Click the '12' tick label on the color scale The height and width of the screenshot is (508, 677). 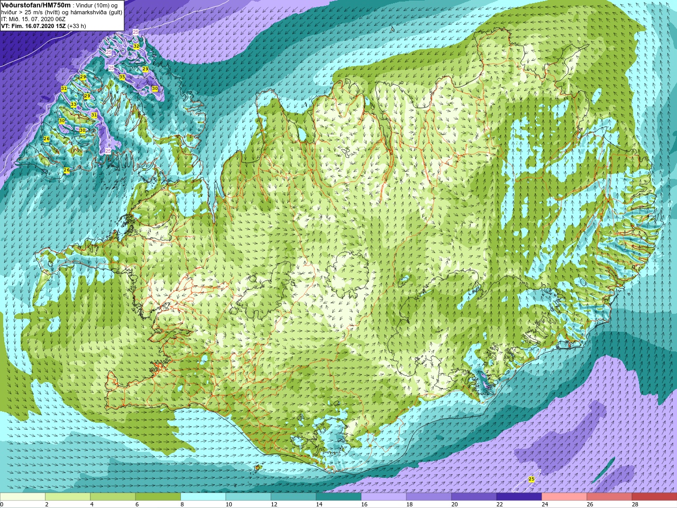pos(275,504)
